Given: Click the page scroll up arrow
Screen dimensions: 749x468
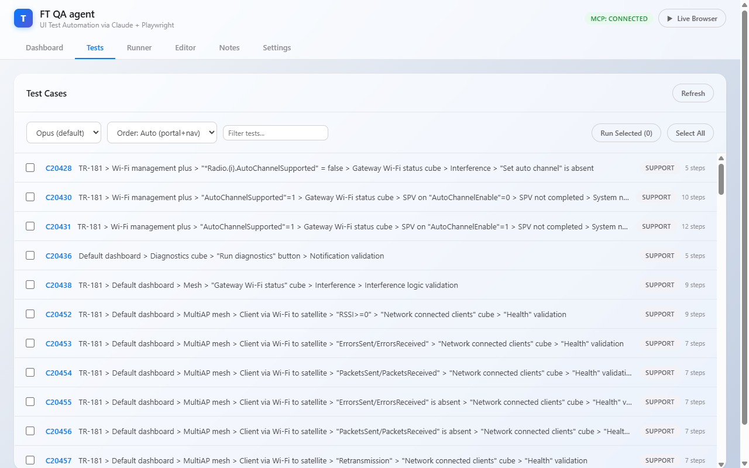Looking at the screenshot, I should (744, 4).
